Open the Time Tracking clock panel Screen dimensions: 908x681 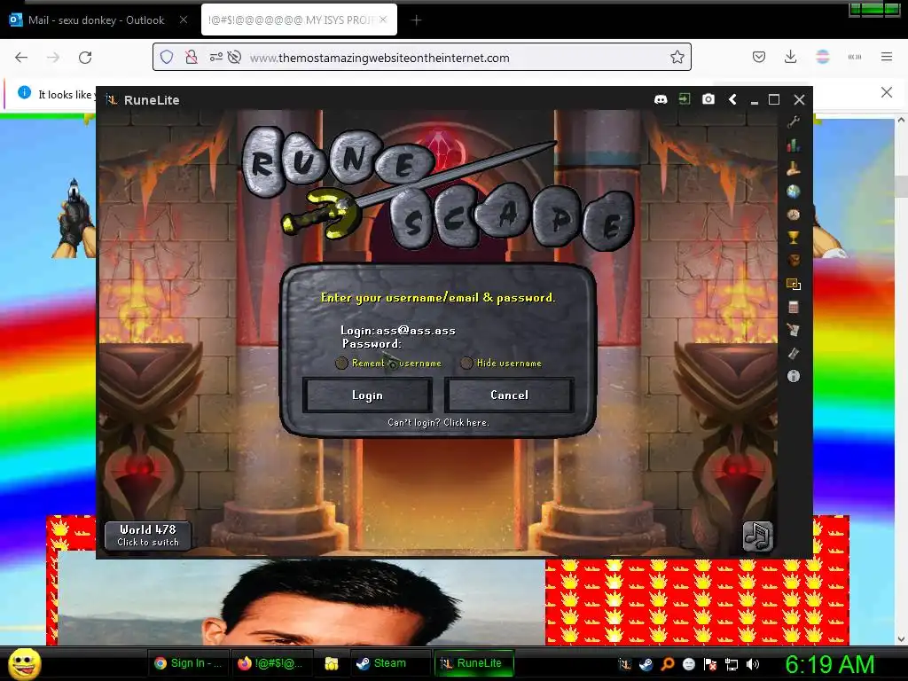coord(794,215)
